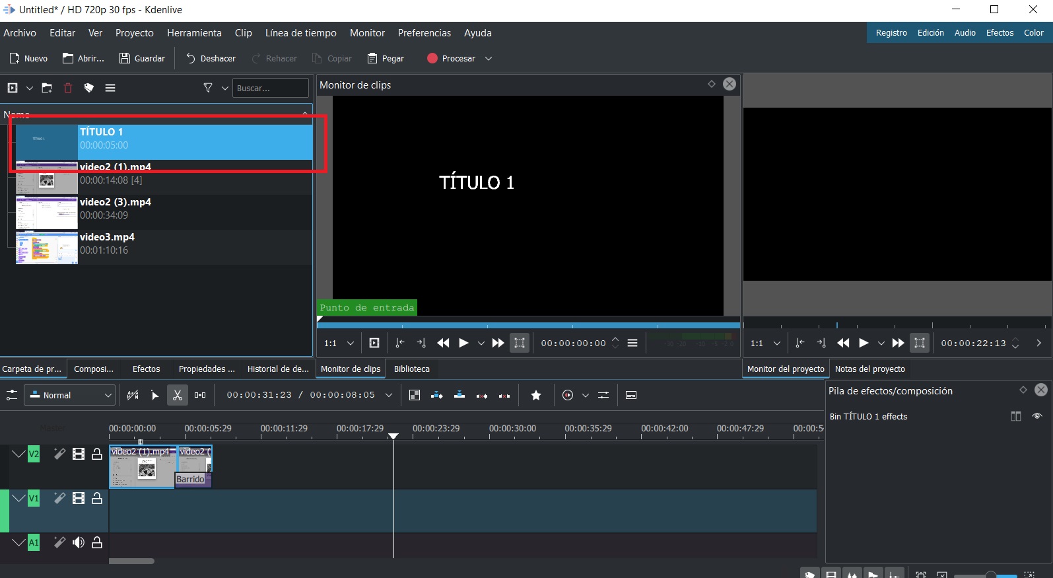This screenshot has width=1053, height=578.
Task: Click the Abrir... button
Action: 83,59
